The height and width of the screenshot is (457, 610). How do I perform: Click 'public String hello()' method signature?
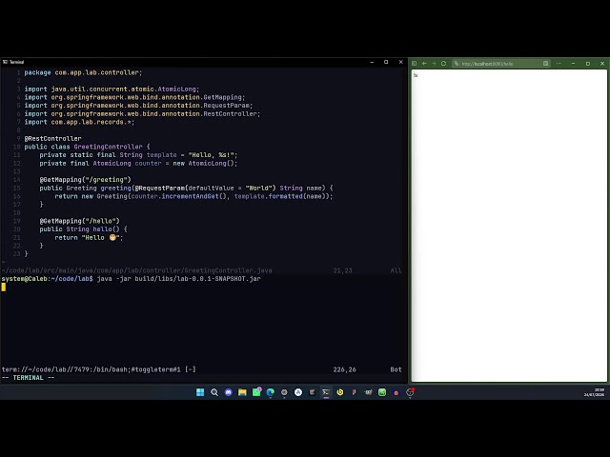pos(79,229)
